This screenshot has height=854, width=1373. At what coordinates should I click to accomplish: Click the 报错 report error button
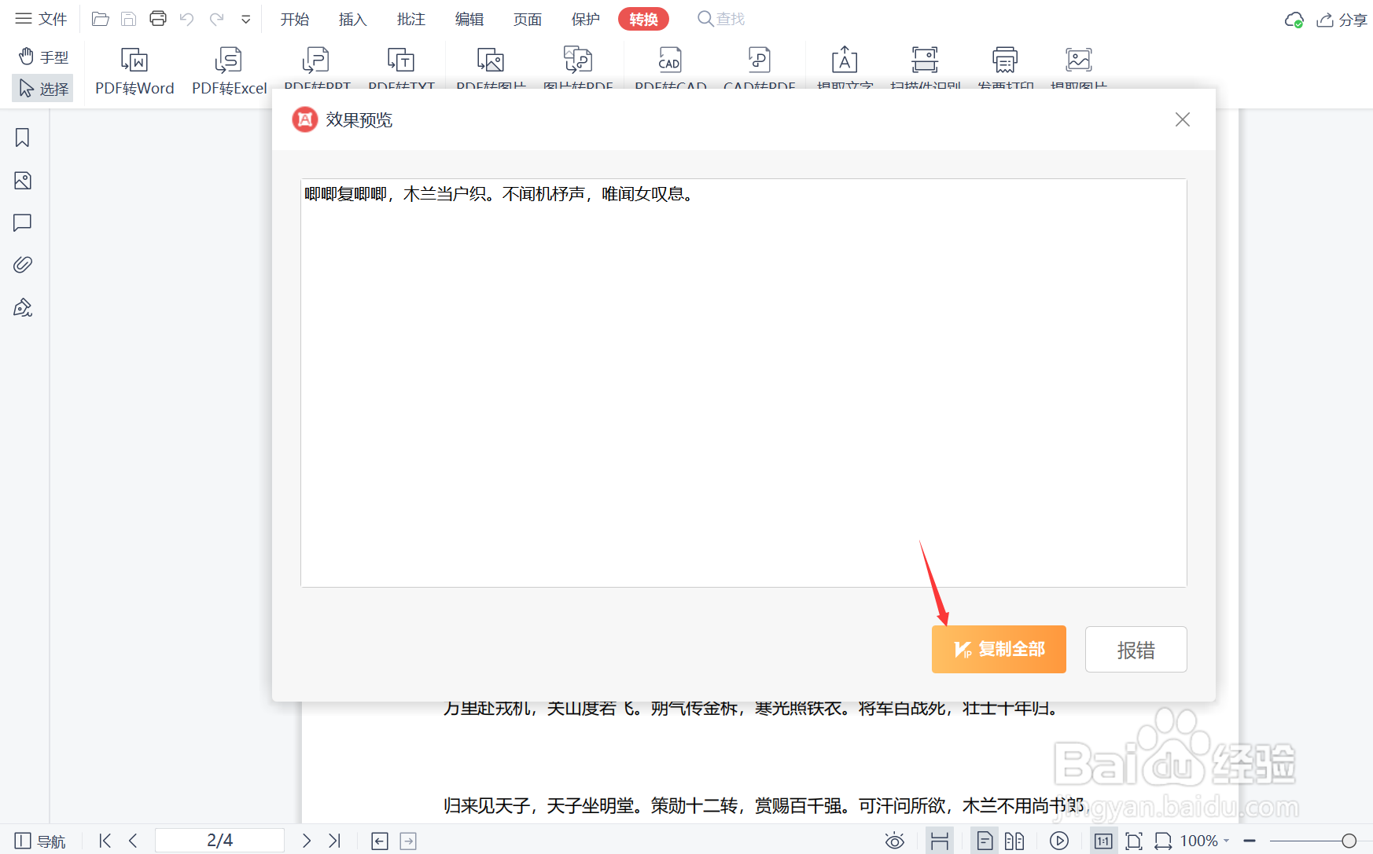1136,649
